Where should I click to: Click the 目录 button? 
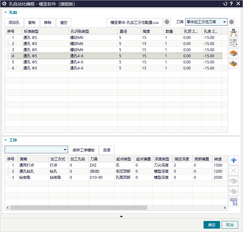click(x=107, y=150)
